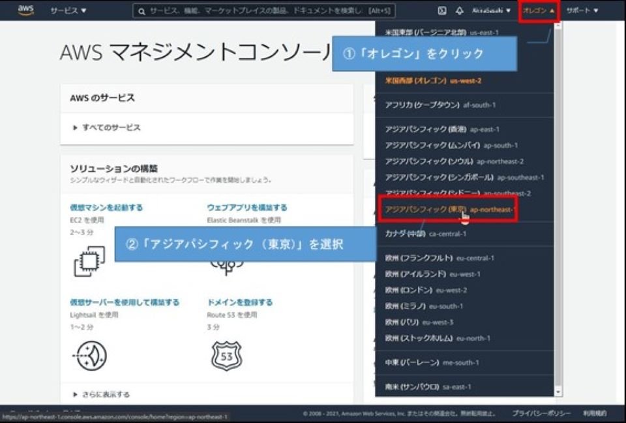Focus the top search input field
The image size is (626, 423).
[264, 11]
